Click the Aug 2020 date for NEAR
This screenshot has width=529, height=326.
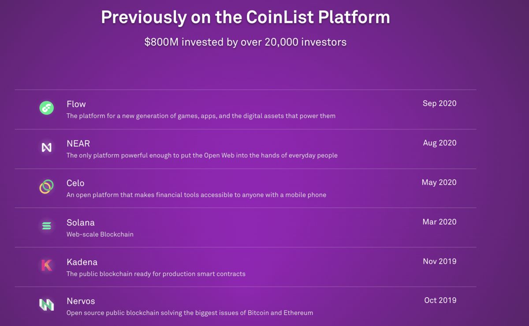pyautogui.click(x=440, y=143)
